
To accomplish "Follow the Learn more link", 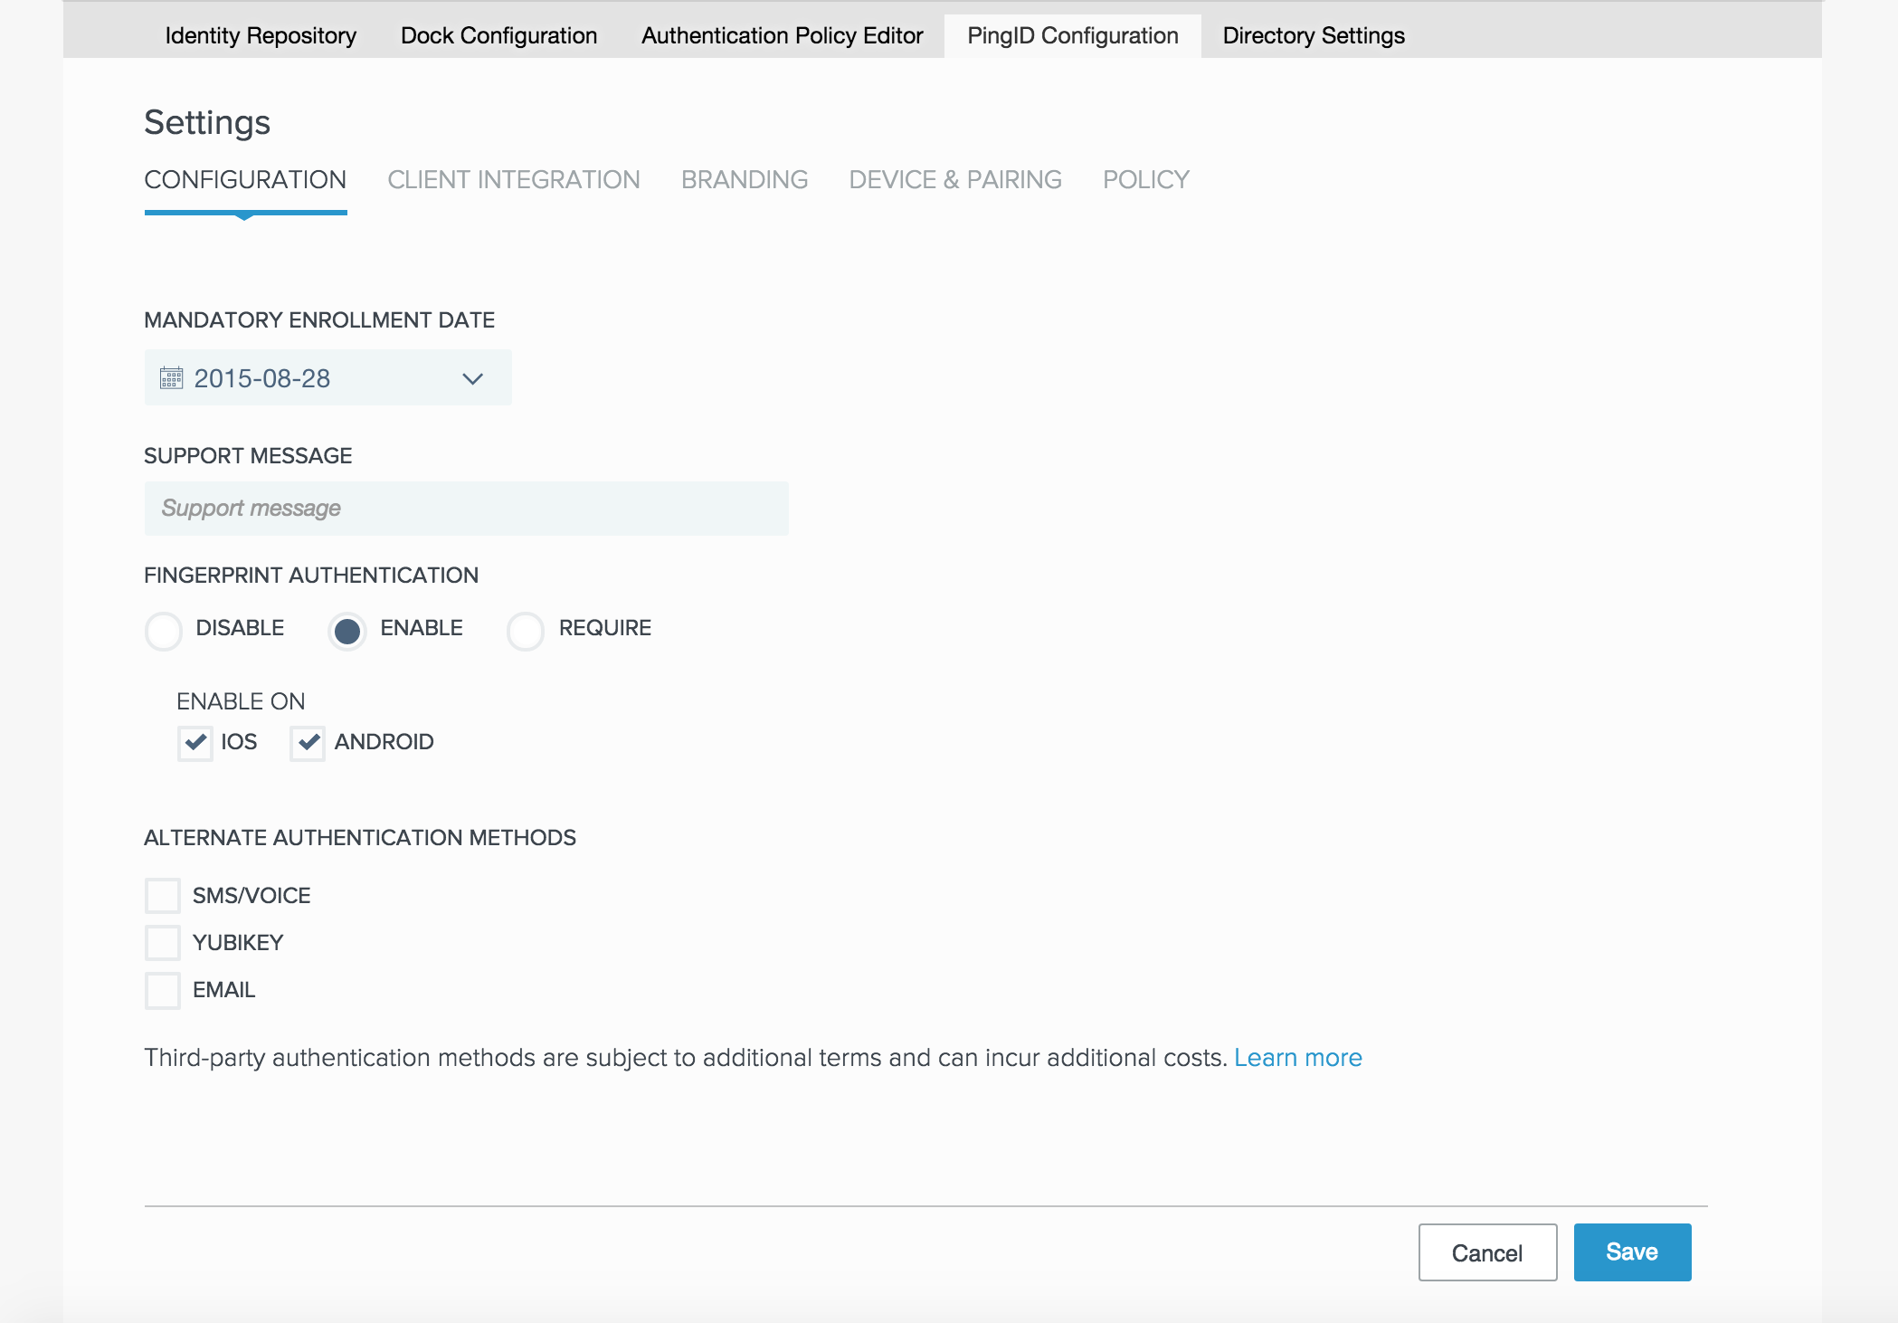I will pyautogui.click(x=1297, y=1058).
